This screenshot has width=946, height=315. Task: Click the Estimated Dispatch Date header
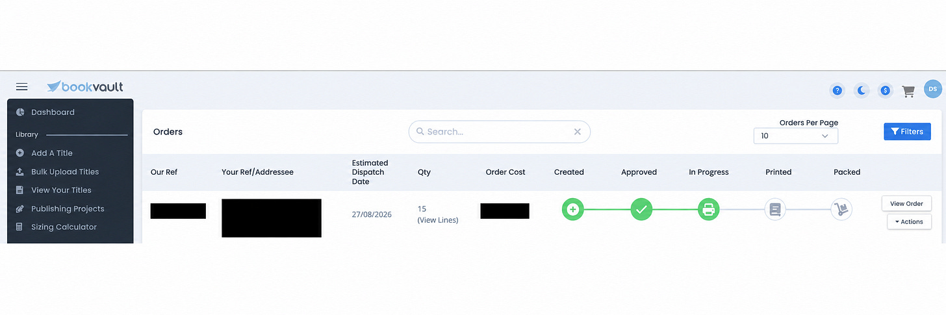(x=370, y=172)
